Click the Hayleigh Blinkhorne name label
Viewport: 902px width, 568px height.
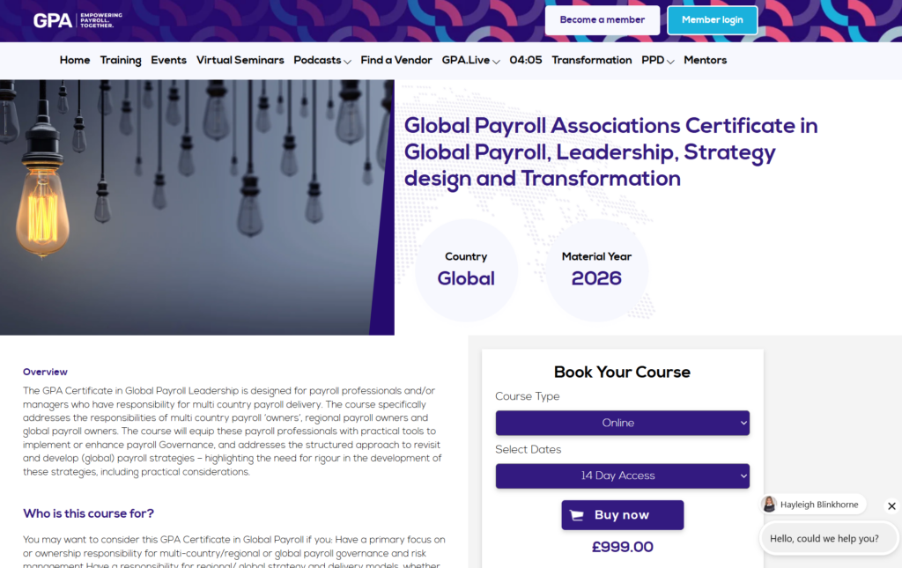pos(819,505)
